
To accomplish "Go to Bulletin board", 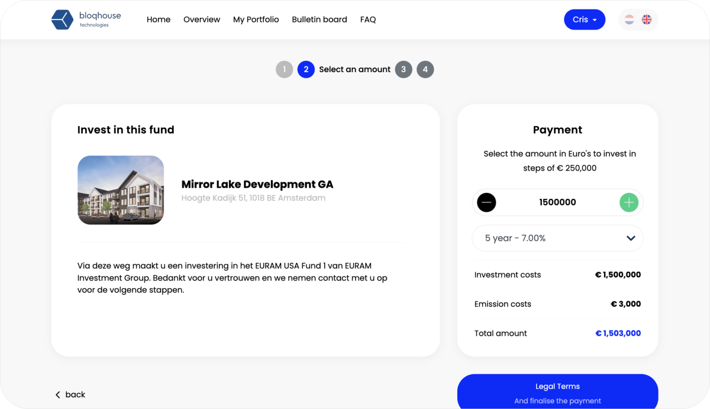I will point(319,20).
